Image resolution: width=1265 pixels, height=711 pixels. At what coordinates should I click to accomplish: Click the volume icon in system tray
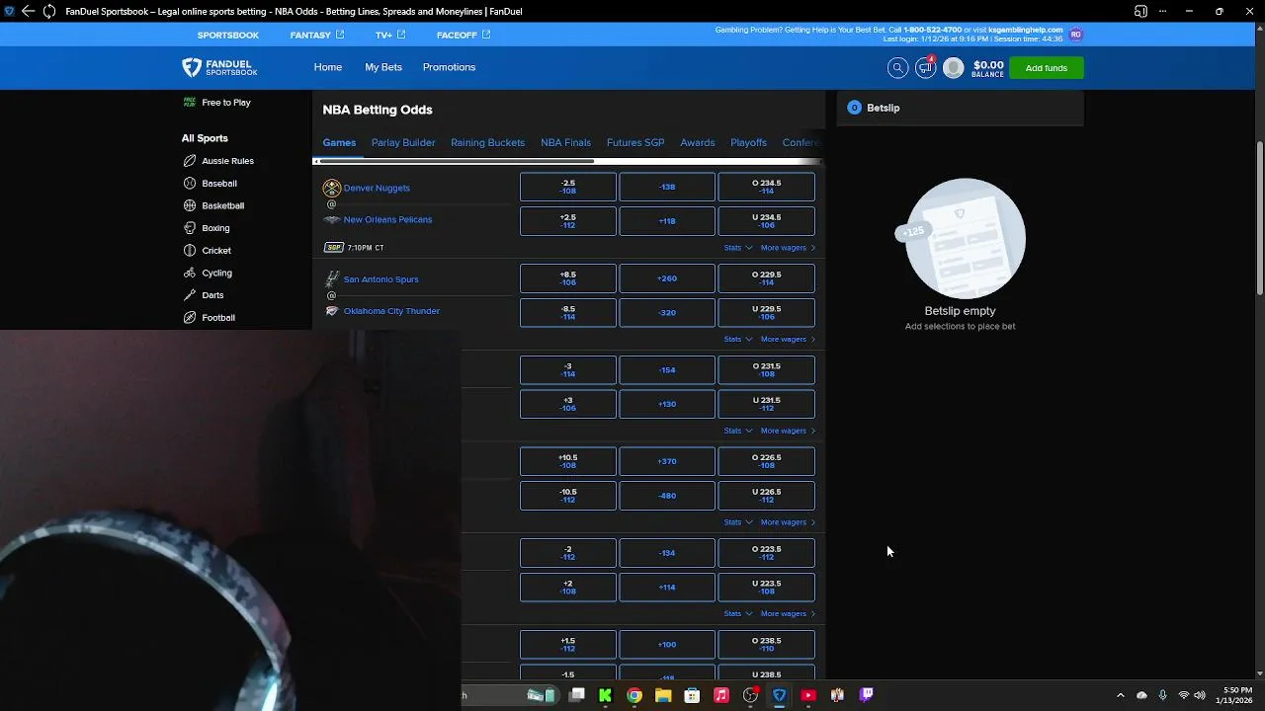[x=1199, y=695]
